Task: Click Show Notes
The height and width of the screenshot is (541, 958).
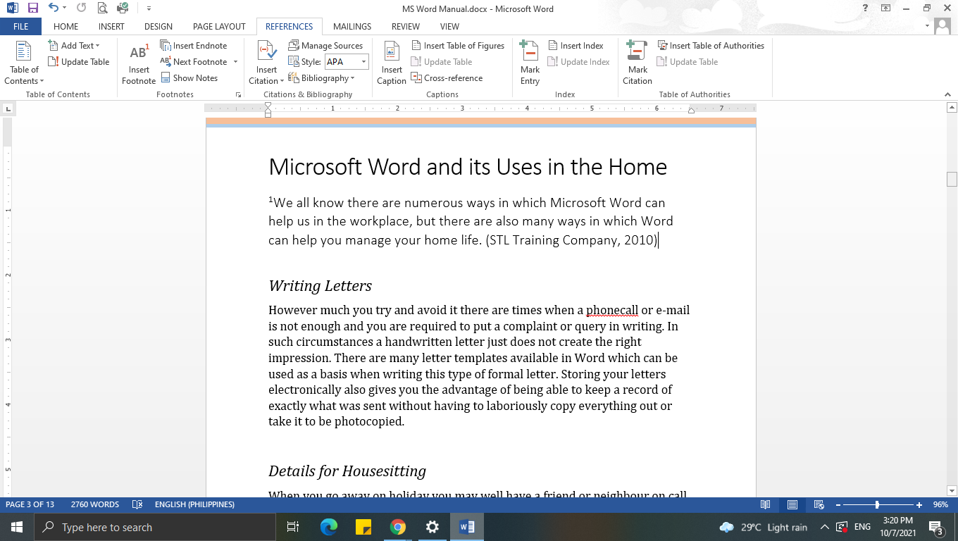Action: tap(189, 77)
